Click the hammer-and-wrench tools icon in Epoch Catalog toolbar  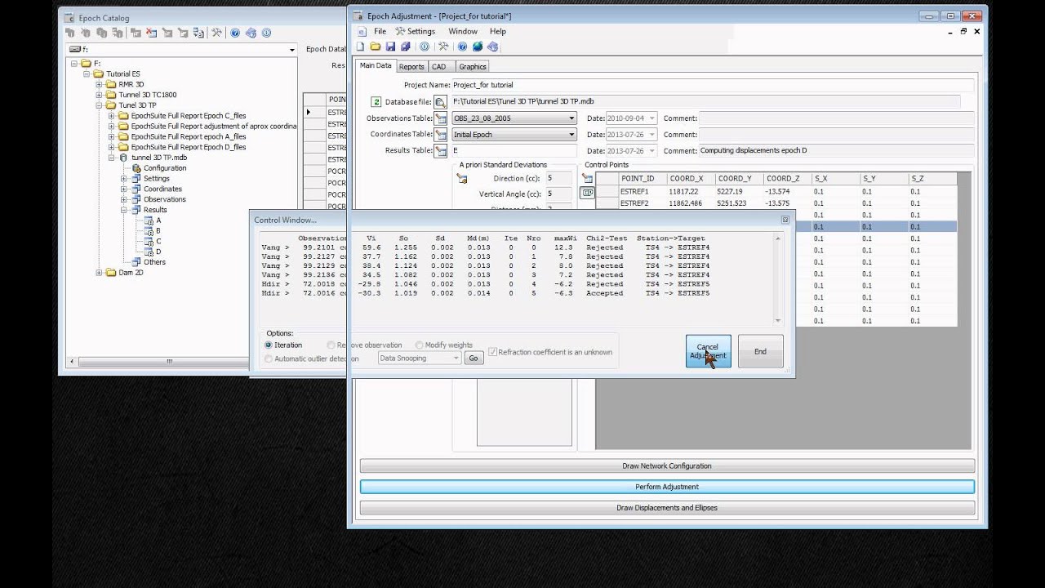(216, 33)
